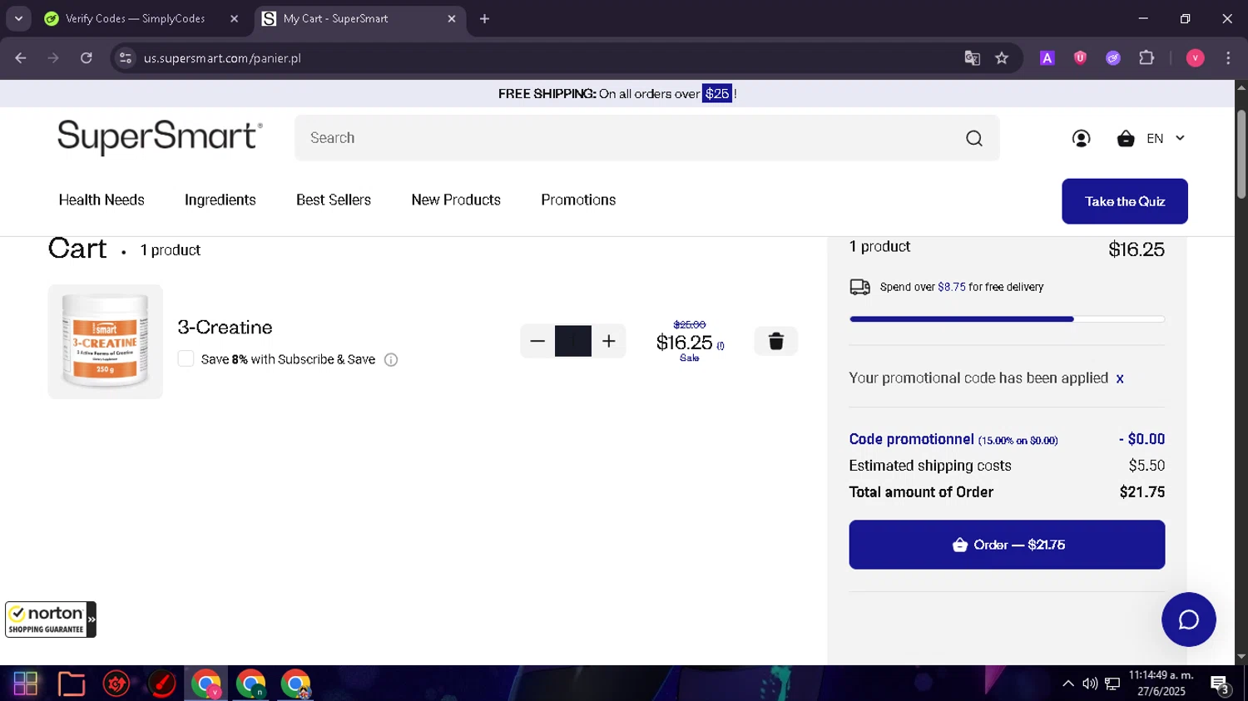1248x701 pixels.
Task: Open a new browser tab
Action: tap(484, 18)
